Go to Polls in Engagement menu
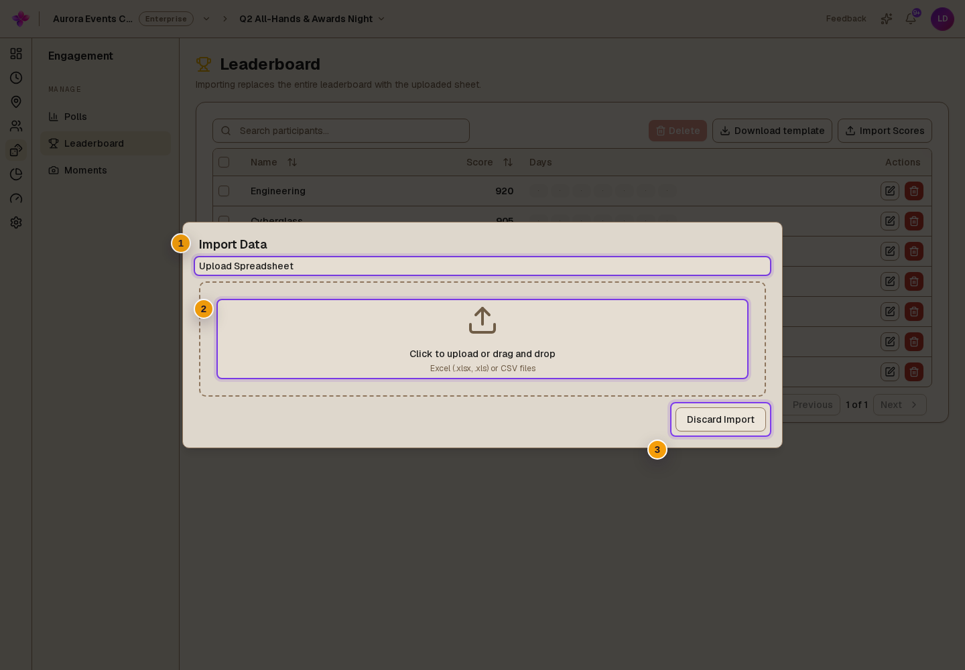Screen dimensions: 965x670 (105, 117)
